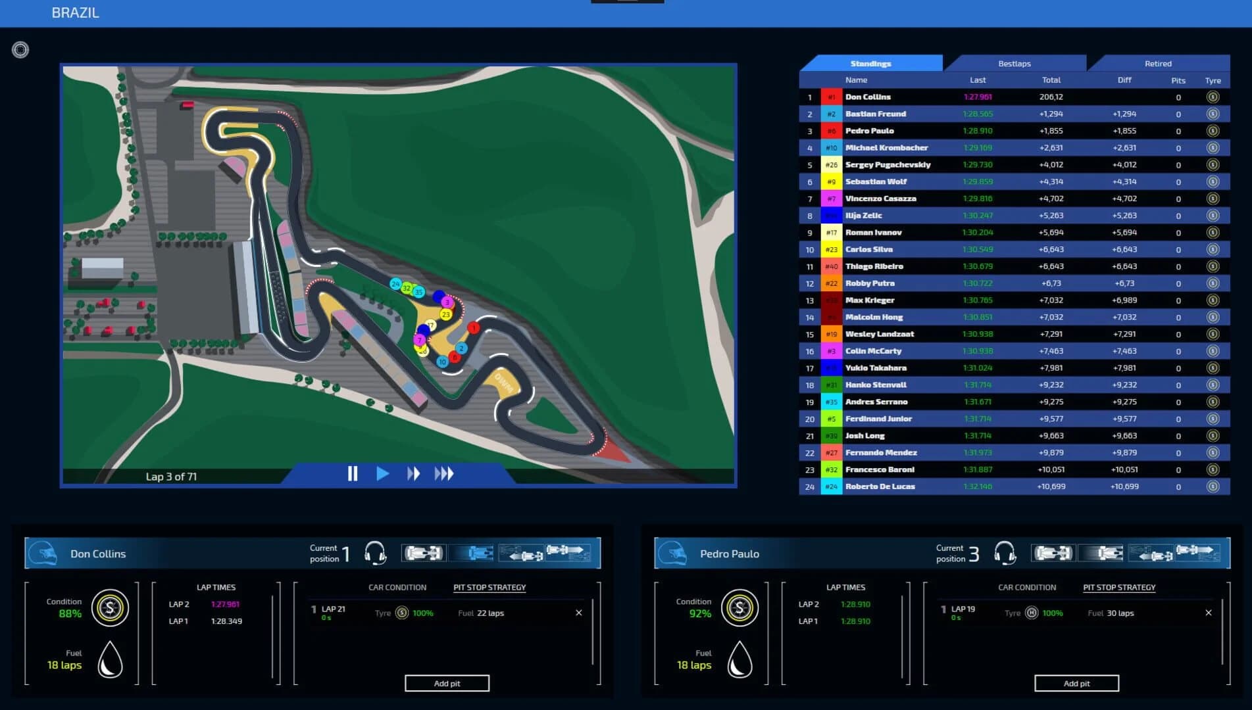Select the triple fast-forward speed control
Screen dimensions: 1252x710
(445, 473)
